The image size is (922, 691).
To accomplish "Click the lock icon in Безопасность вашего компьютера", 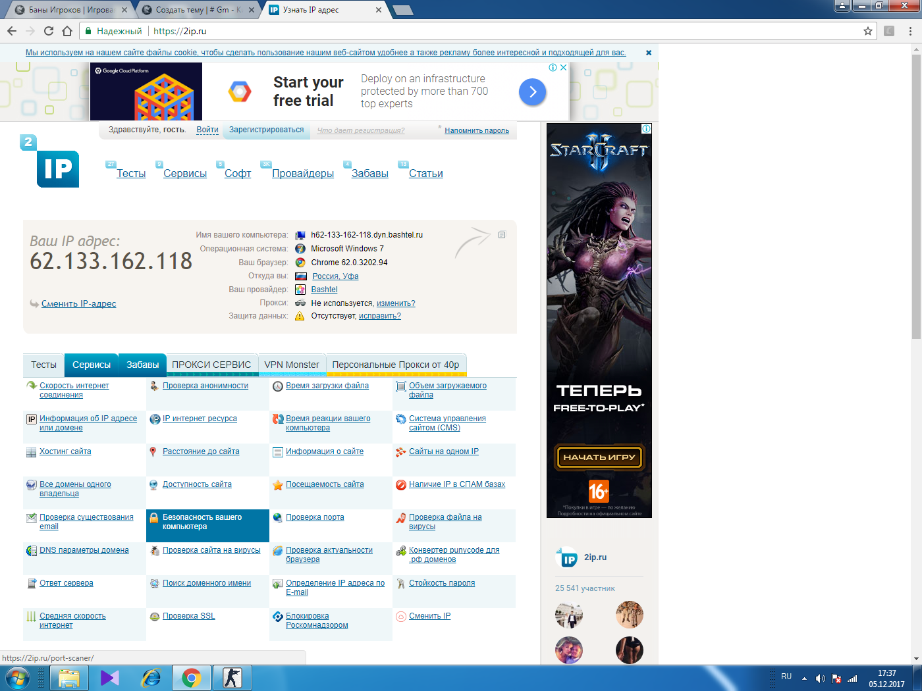I will click(x=153, y=518).
